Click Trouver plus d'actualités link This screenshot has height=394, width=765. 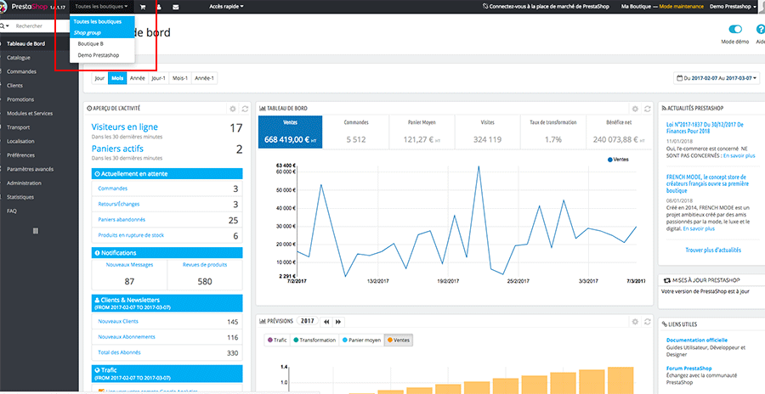(x=711, y=250)
